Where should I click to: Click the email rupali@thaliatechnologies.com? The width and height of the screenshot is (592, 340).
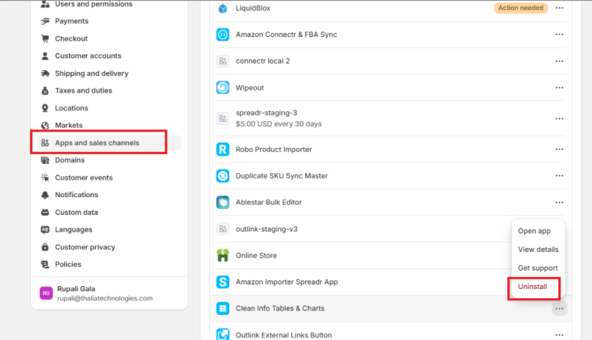click(x=105, y=298)
